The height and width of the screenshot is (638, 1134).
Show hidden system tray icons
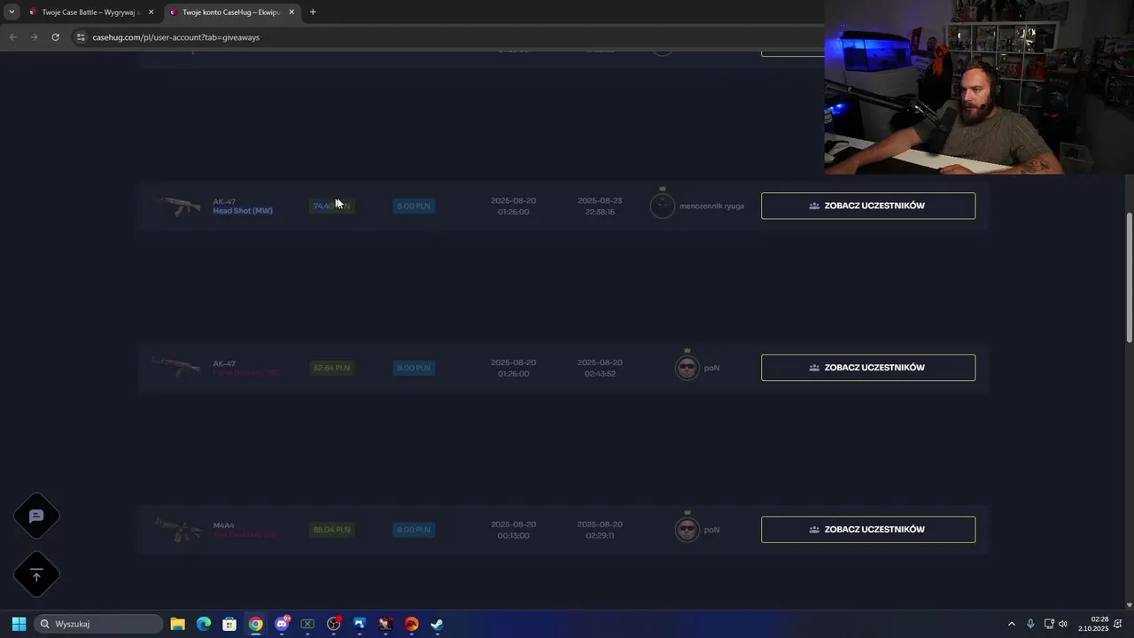[1012, 624]
